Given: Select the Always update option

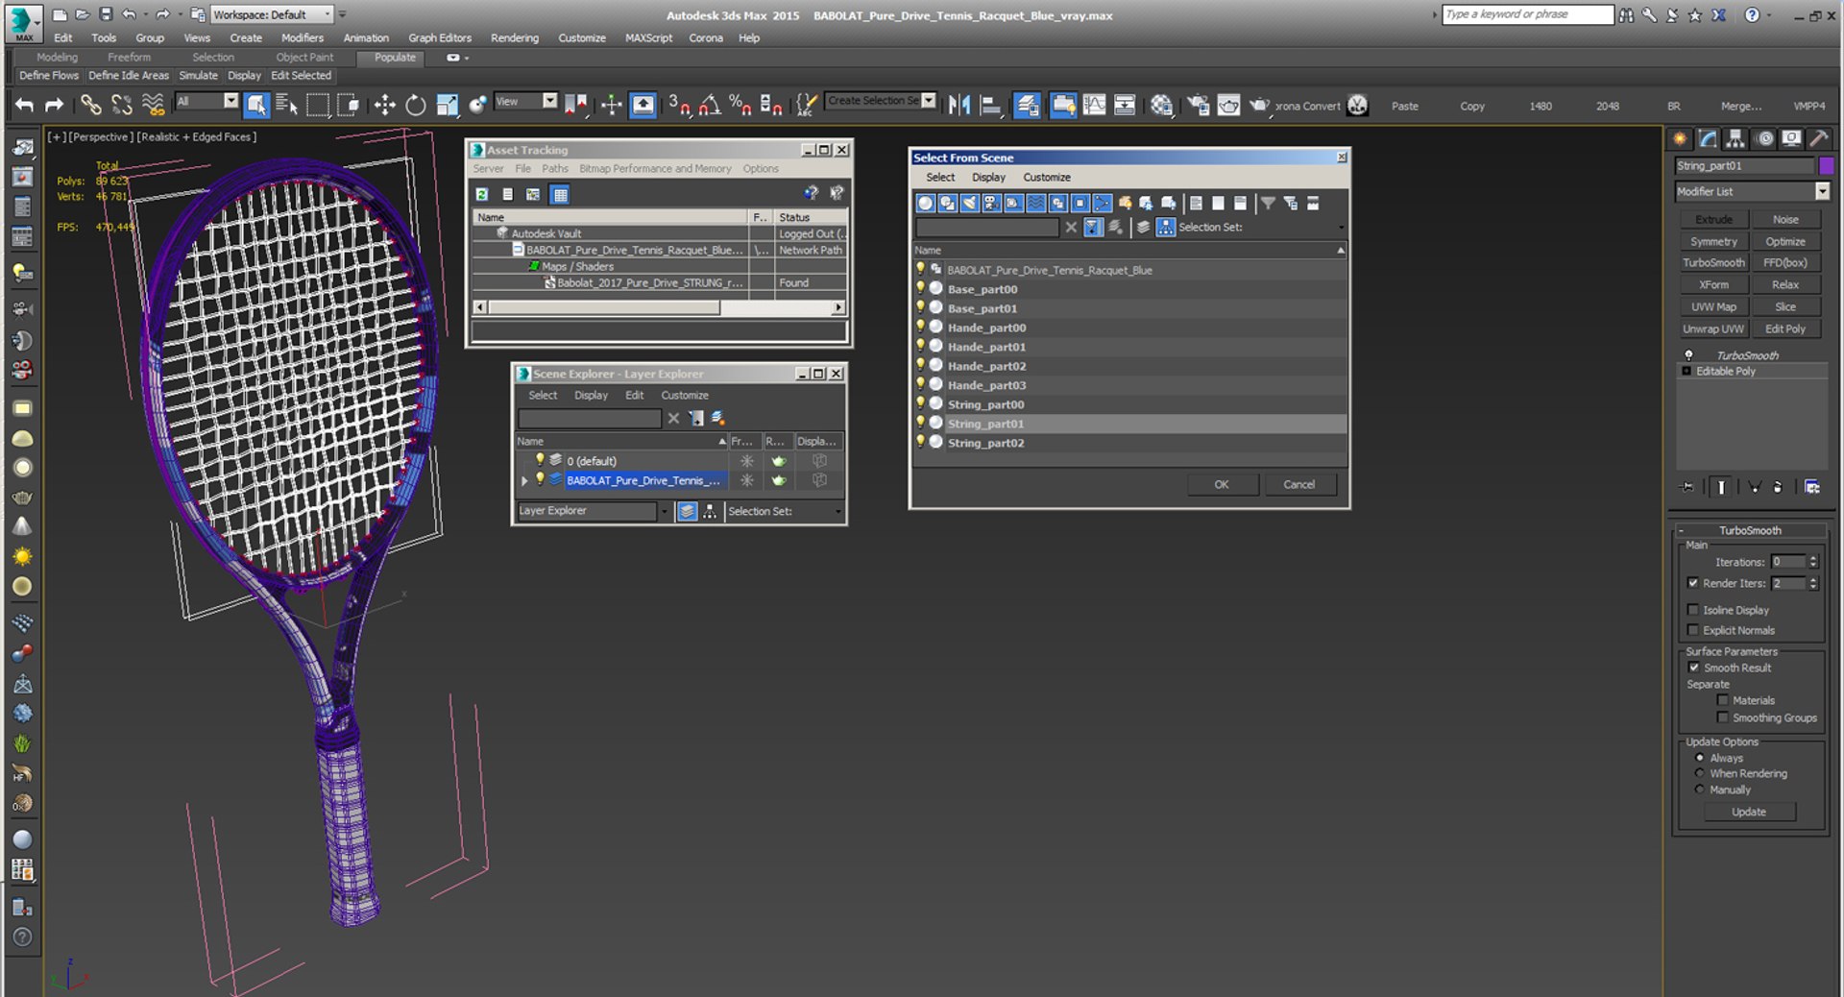Looking at the screenshot, I should (1700, 758).
